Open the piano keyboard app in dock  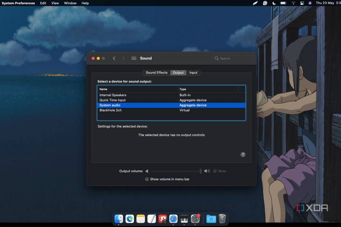184,219
